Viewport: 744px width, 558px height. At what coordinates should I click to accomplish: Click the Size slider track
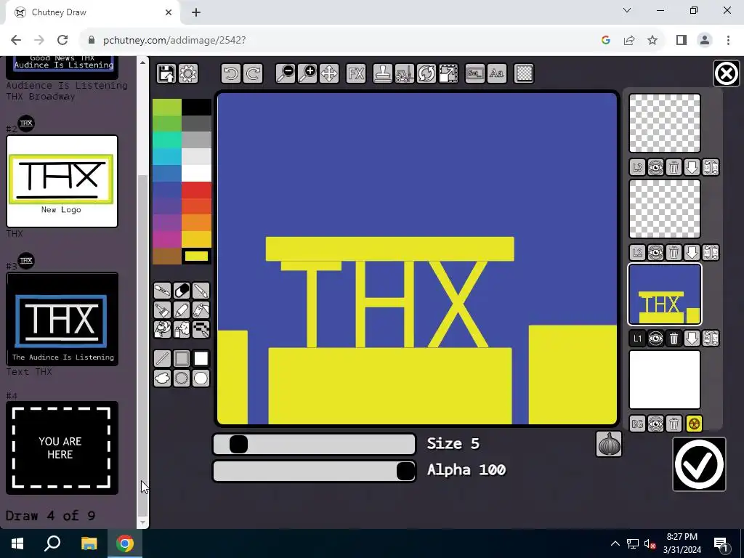point(314,444)
